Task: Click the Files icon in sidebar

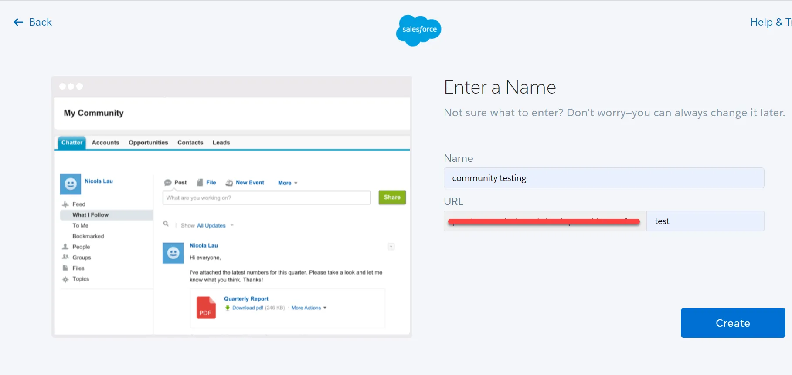Action: (x=65, y=268)
